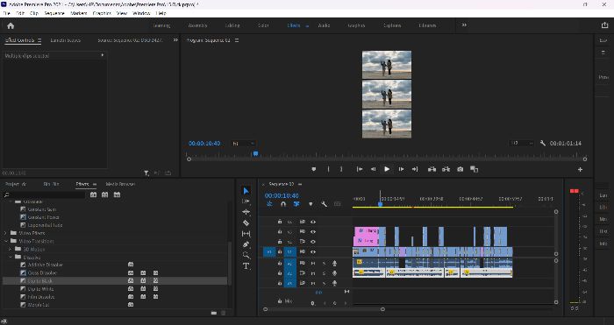The width and height of the screenshot is (614, 325).
Task: Filter by Accelerated Effects icon
Action: pos(93,194)
